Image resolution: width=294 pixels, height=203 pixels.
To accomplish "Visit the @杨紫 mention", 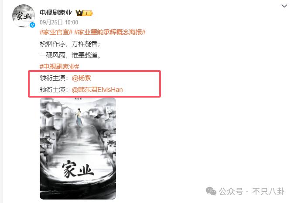I will point(82,78).
